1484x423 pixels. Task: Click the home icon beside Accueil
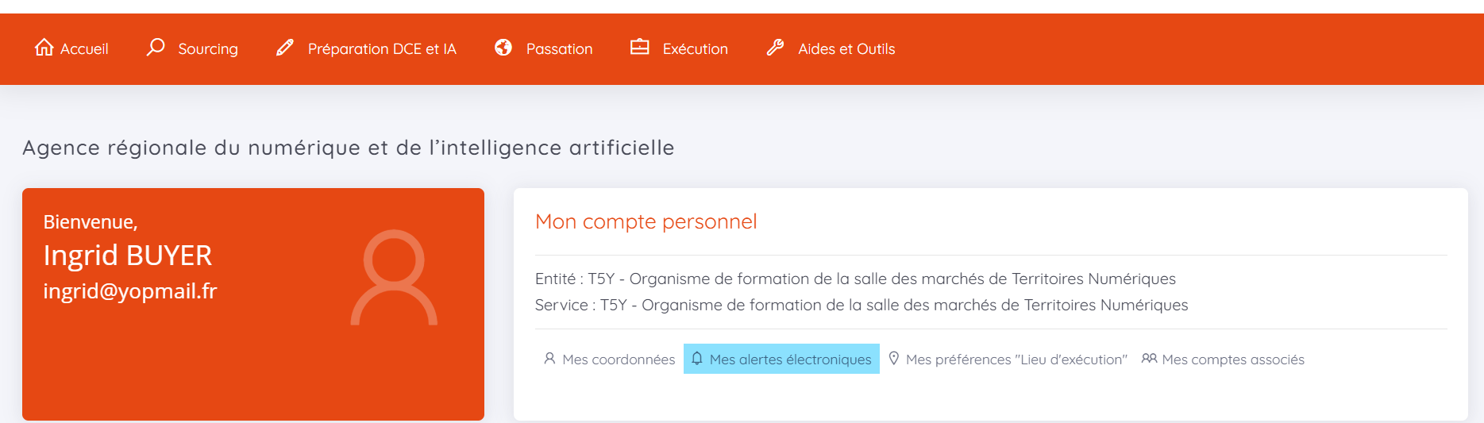tap(44, 48)
